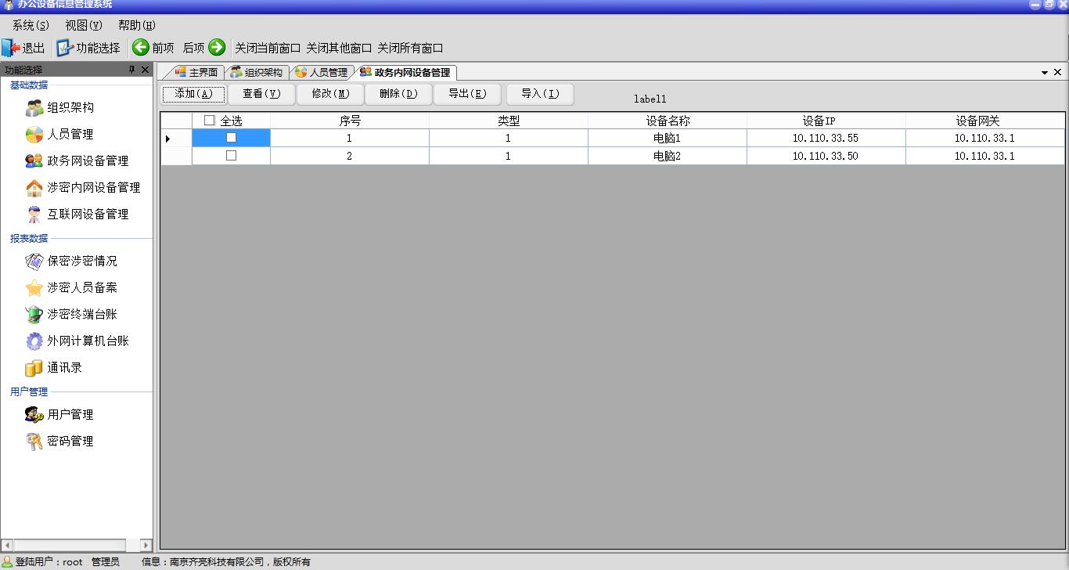Open the 系统(S) menu
1069x570 pixels.
tap(31, 25)
